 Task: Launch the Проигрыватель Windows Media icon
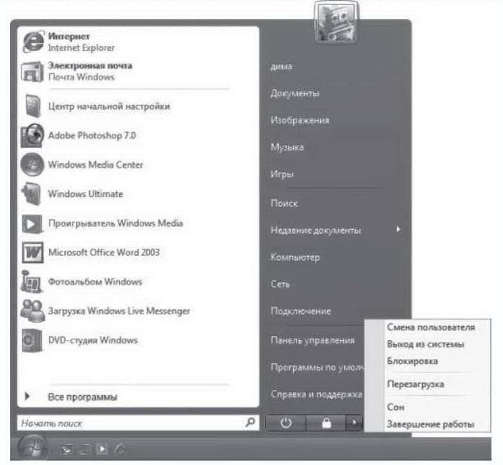click(32, 223)
